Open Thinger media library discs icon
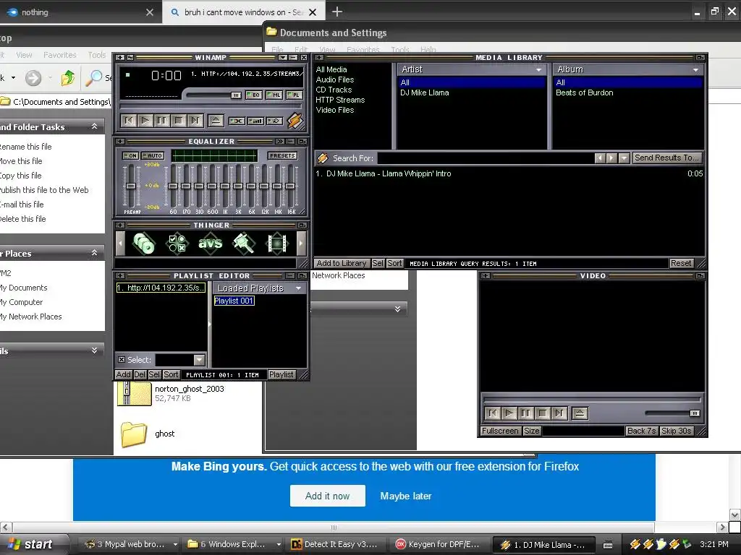The width and height of the screenshot is (741, 555). pyautogui.click(x=144, y=244)
